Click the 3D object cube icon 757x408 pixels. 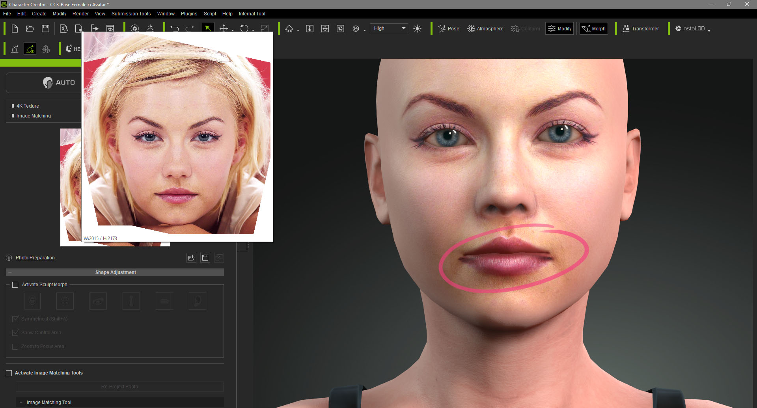point(135,28)
